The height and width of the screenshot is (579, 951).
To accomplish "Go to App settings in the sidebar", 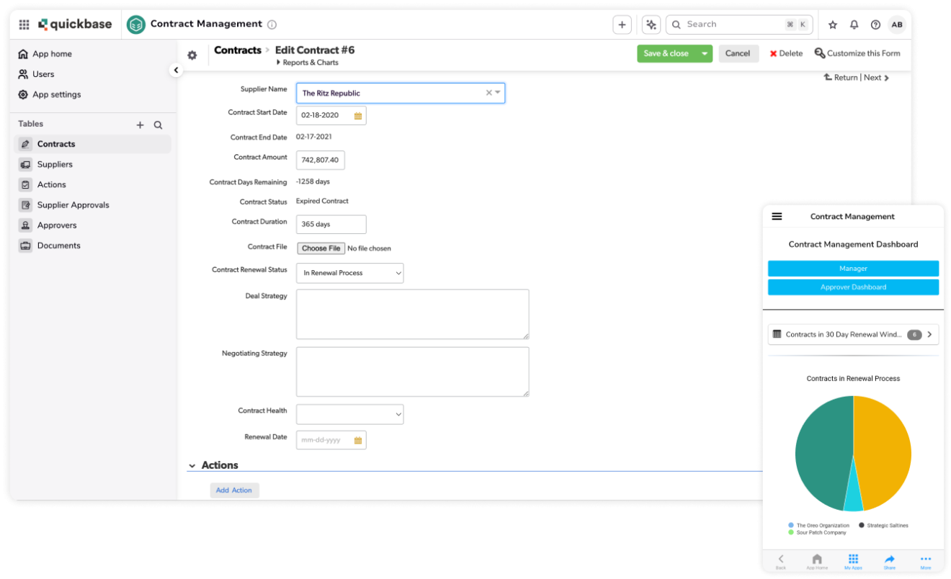I will point(58,94).
